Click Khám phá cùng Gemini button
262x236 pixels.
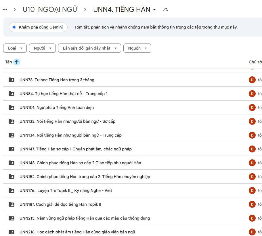pyautogui.click(x=38, y=27)
